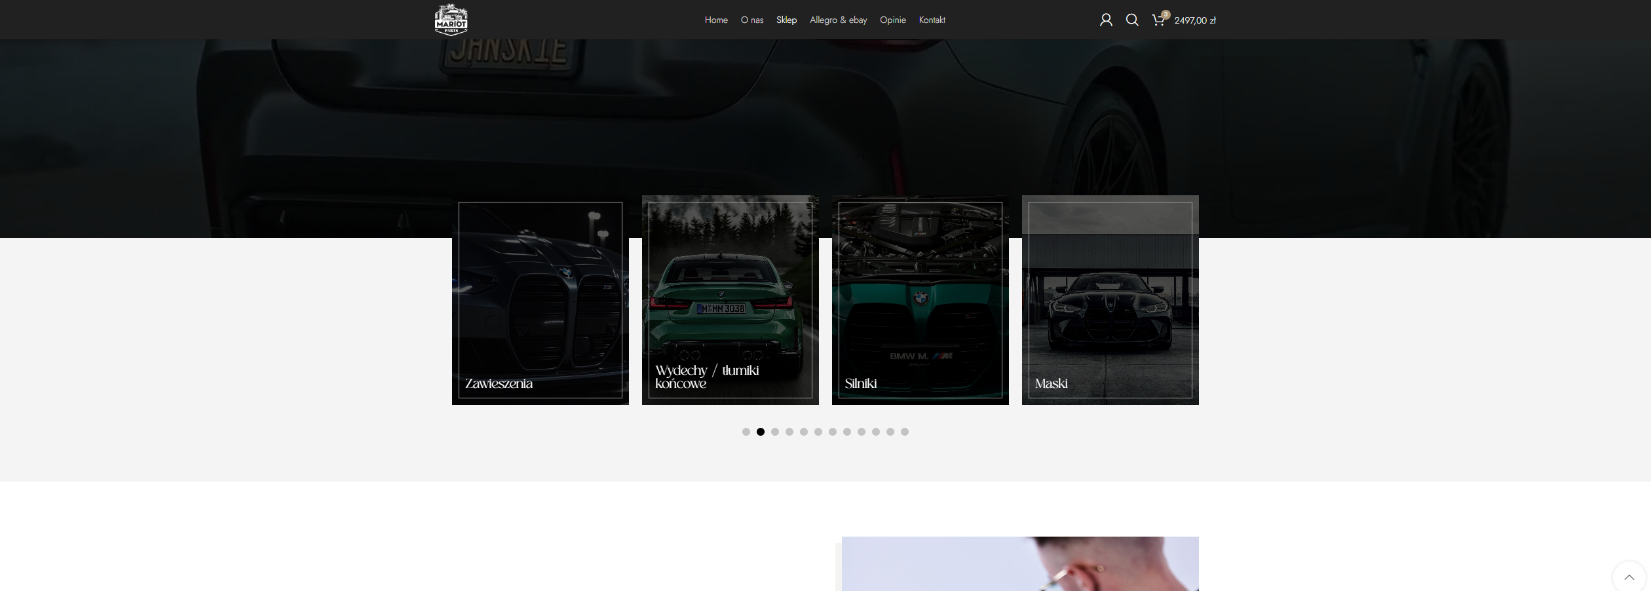Open the O nas page
1651x591 pixels.
tap(752, 20)
